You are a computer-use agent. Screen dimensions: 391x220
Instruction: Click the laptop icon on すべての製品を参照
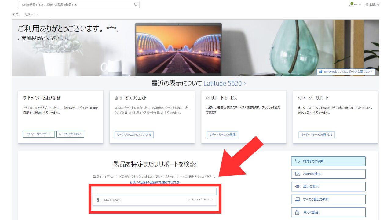(297, 200)
